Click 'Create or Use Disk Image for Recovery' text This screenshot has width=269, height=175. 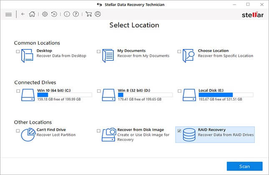coord(143,137)
